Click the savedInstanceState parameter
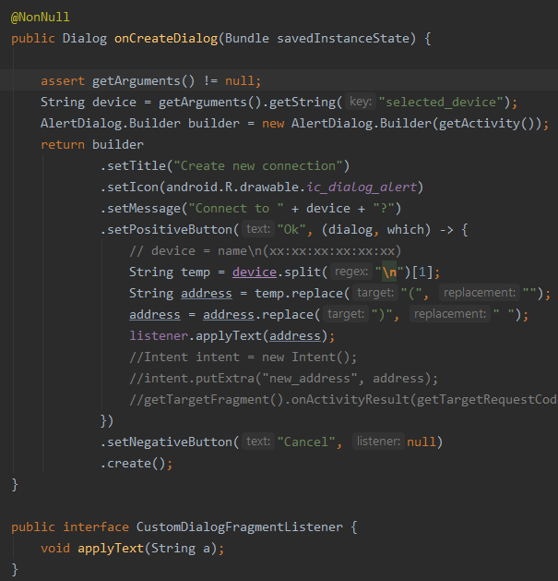Viewport: 558px width, 581px height. [343, 38]
